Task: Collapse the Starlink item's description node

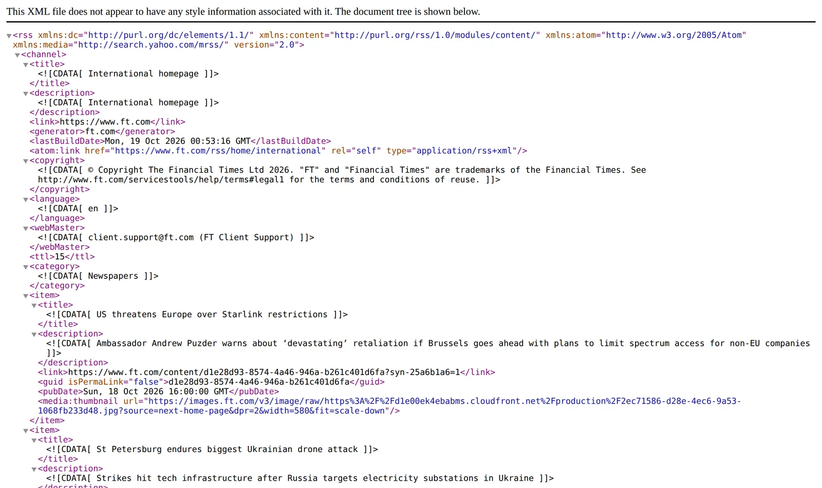Action: pos(33,334)
